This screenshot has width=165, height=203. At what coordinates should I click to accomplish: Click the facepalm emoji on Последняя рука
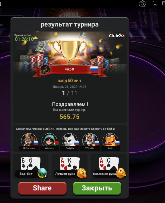[121, 173]
